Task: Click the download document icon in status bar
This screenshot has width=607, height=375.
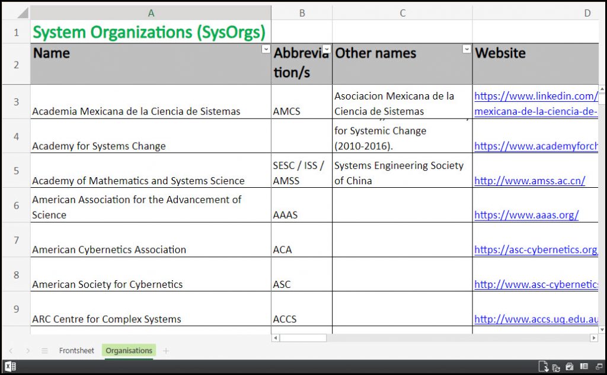Action: [x=542, y=367]
